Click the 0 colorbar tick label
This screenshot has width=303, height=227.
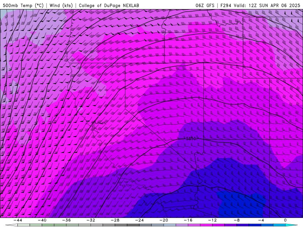coord(285,220)
